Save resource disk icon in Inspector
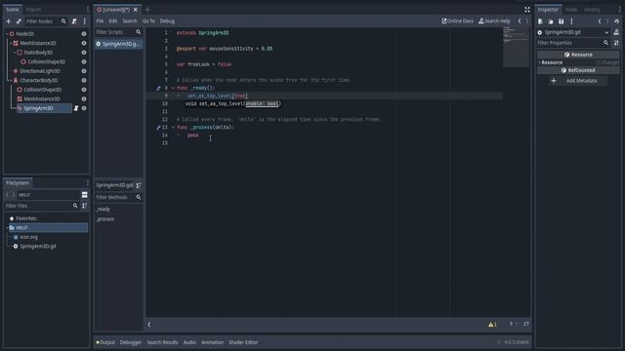The width and height of the screenshot is (625, 351). (561, 21)
